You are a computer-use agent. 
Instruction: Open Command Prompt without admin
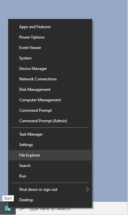pos(50,110)
